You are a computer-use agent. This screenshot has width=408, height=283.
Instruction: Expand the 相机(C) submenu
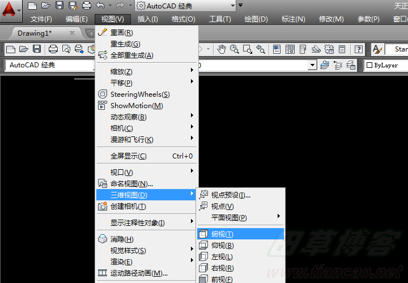click(147, 128)
